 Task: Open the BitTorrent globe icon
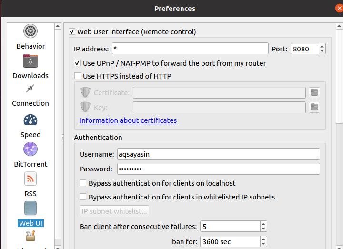tap(30, 149)
